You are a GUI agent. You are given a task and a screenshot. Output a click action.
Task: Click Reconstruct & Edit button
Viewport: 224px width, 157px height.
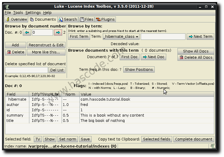[46, 45]
